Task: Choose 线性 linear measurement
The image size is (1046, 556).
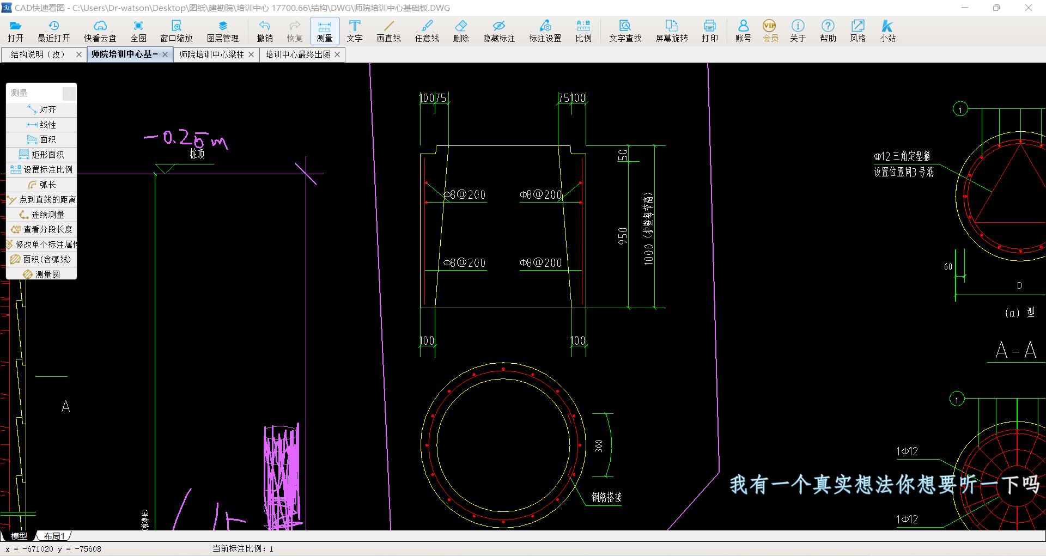Action: click(x=41, y=125)
